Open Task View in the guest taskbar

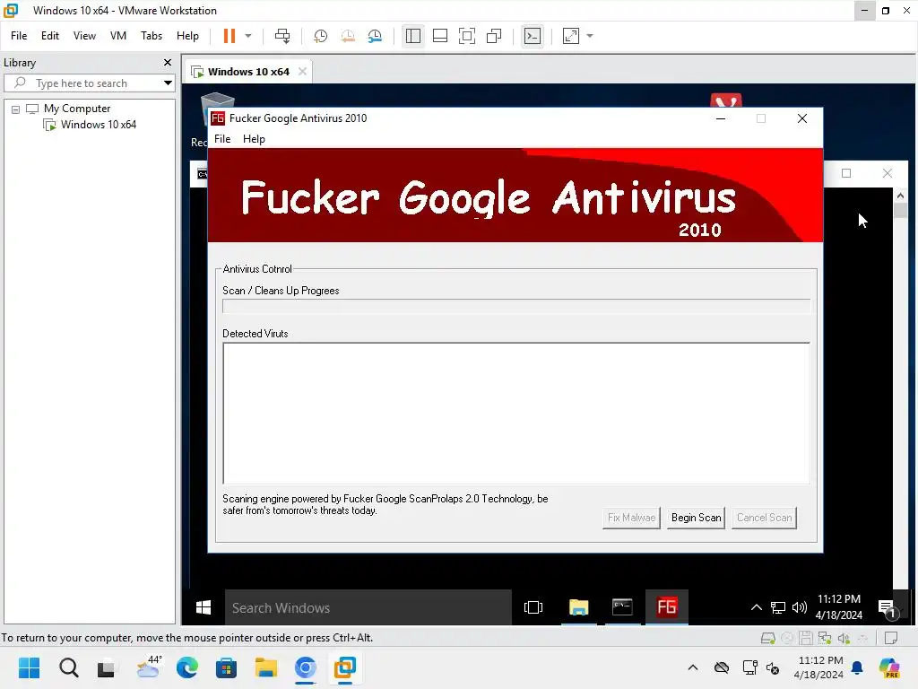click(x=533, y=607)
